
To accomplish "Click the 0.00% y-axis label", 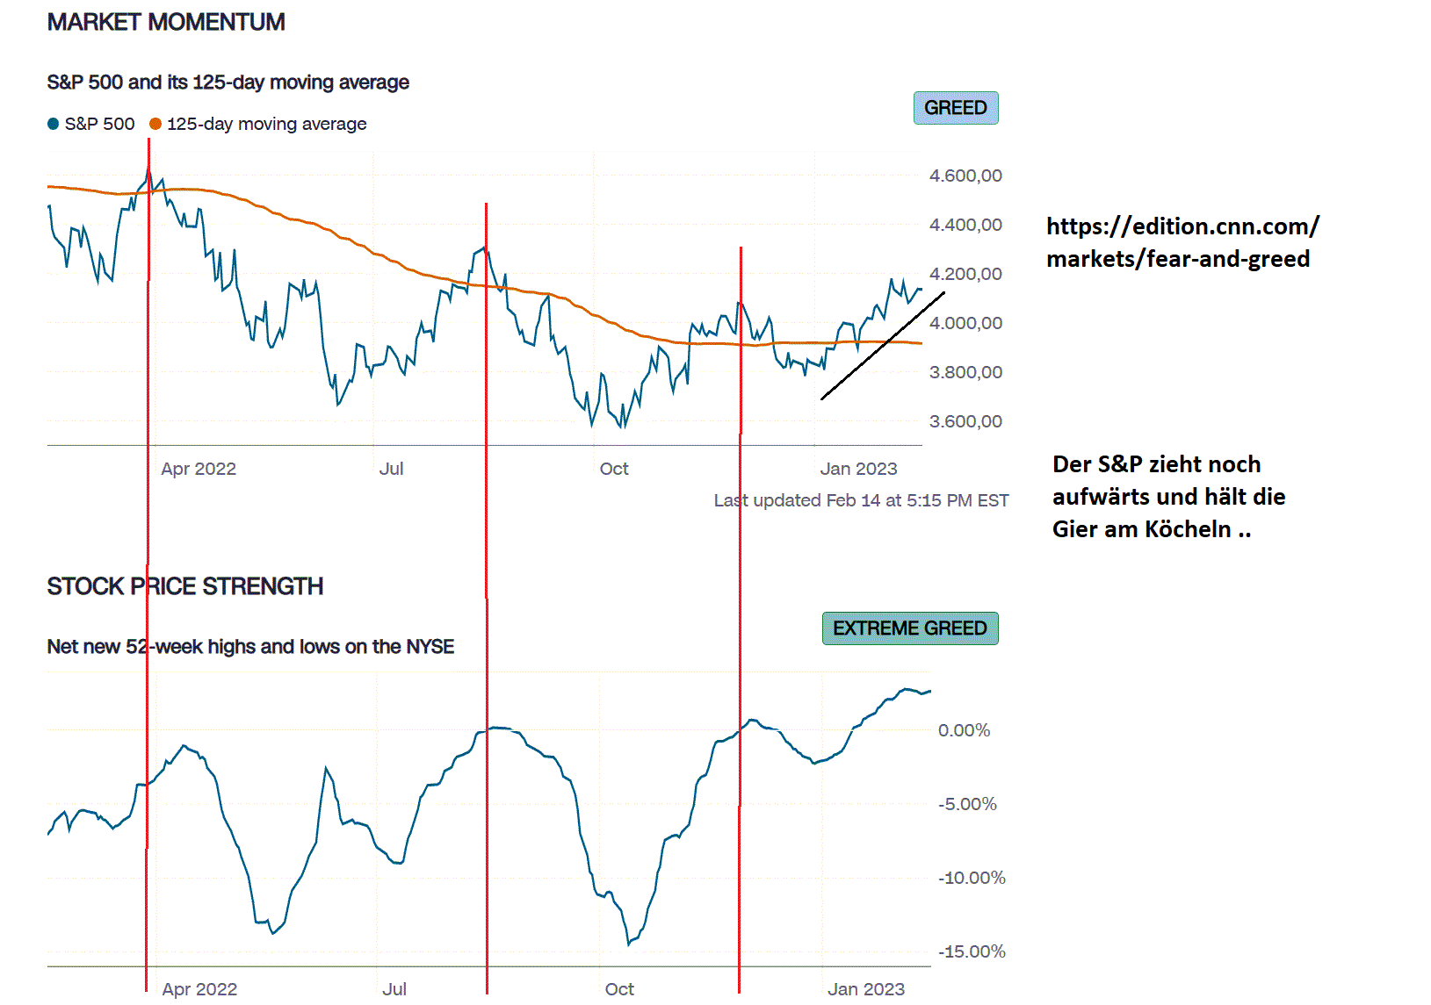I will pos(964,730).
